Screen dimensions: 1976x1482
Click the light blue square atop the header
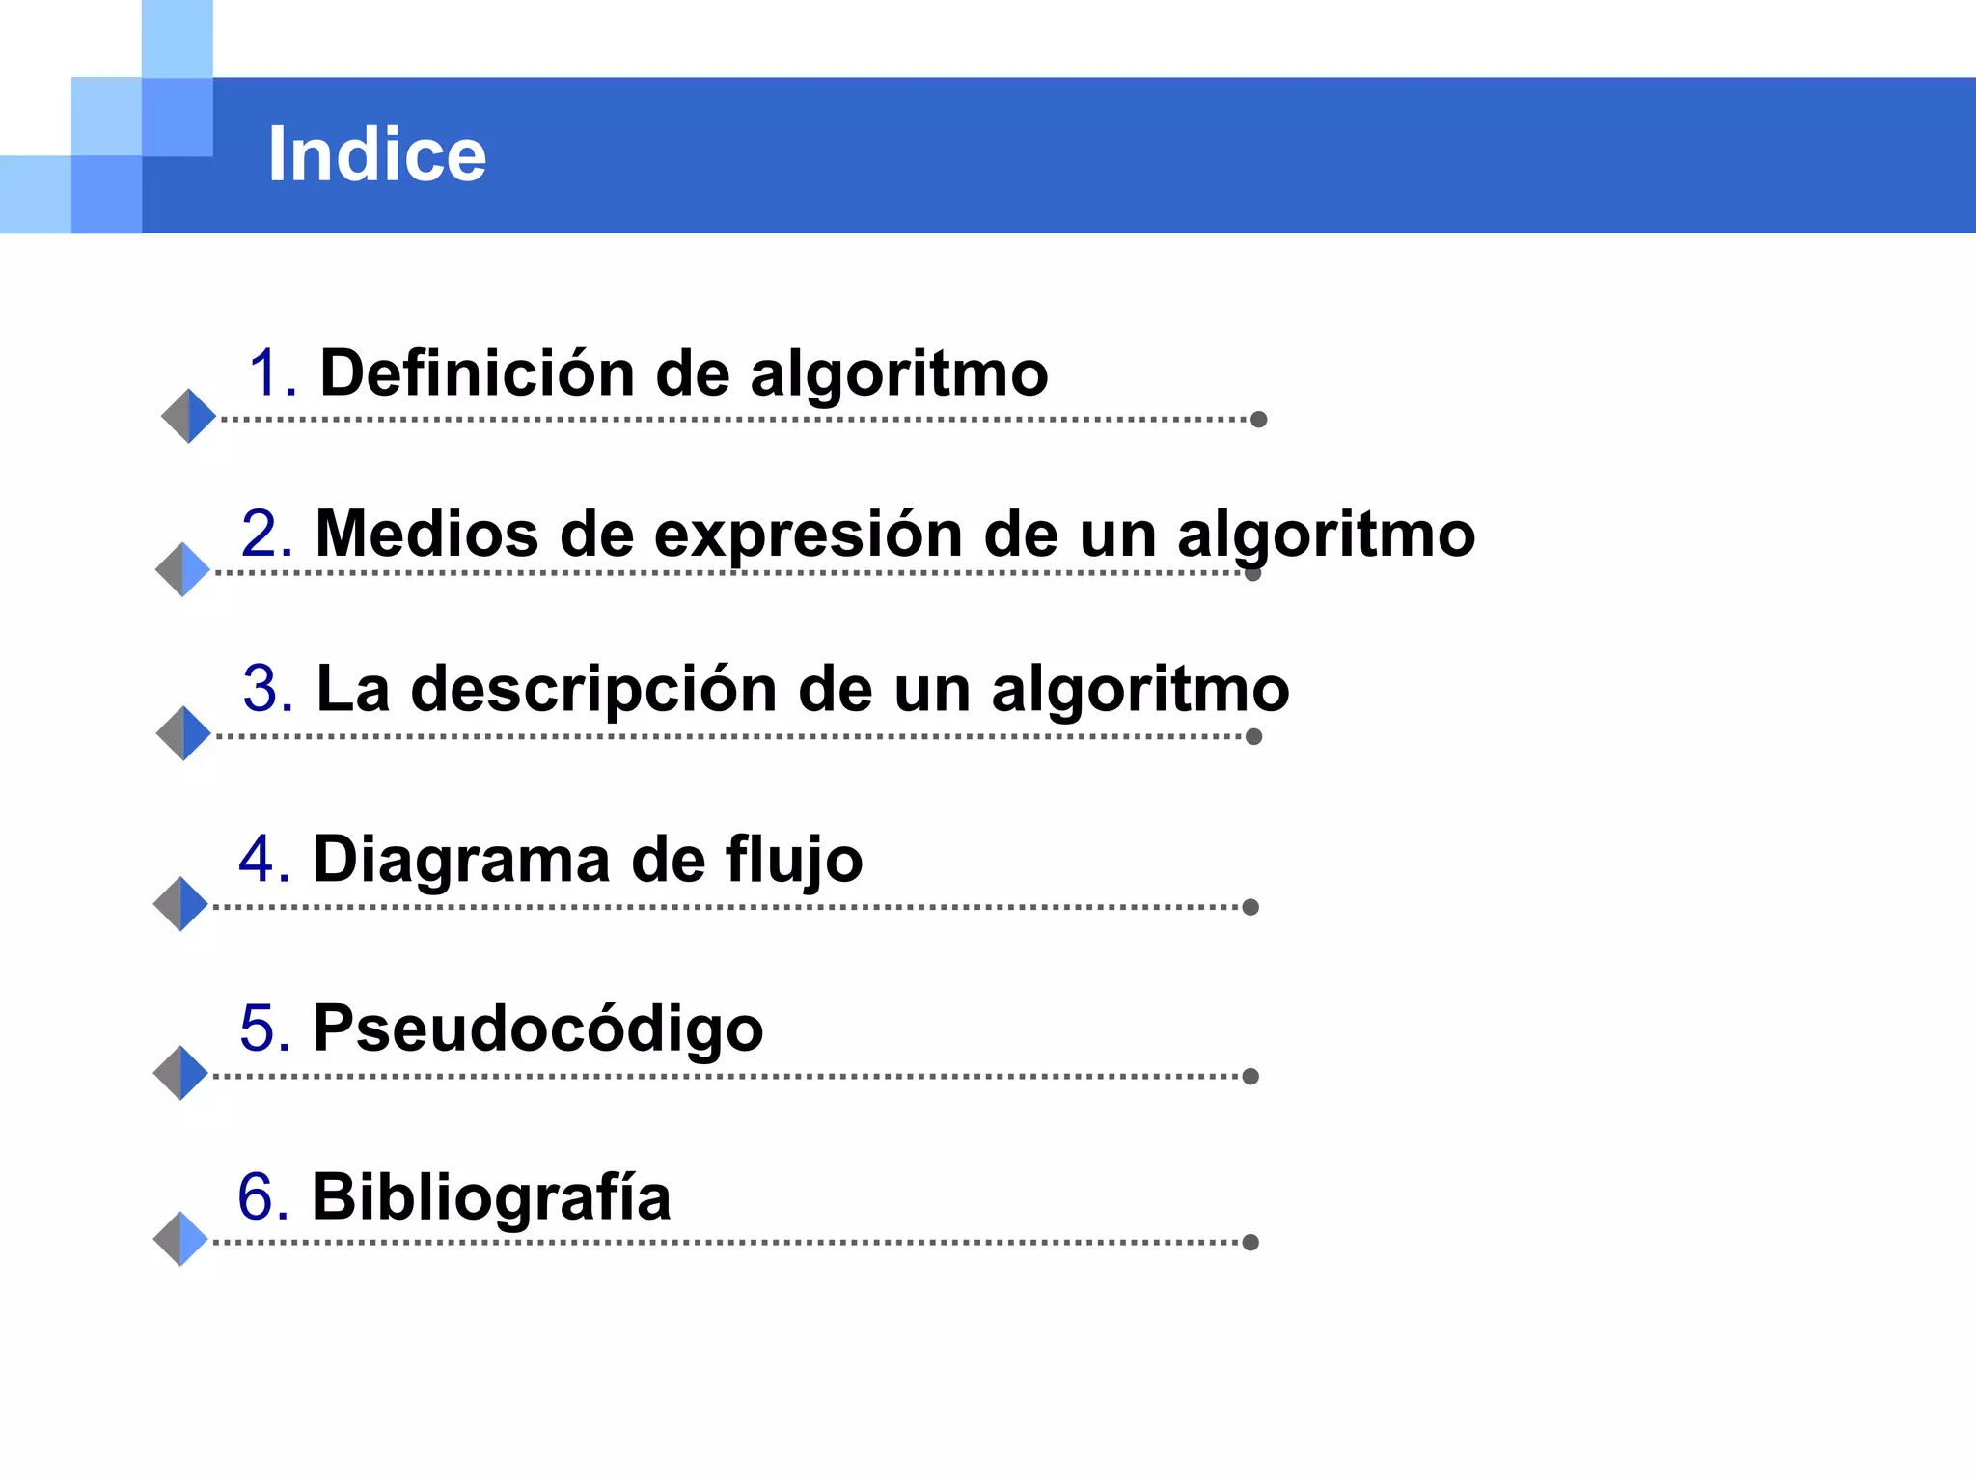coord(178,39)
